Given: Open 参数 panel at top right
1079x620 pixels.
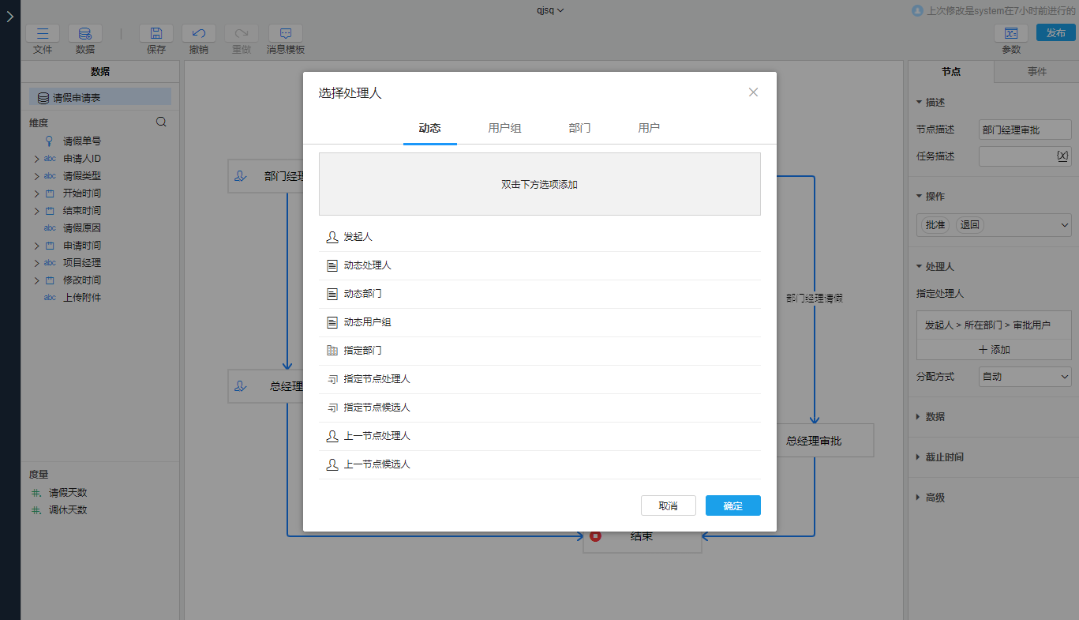Looking at the screenshot, I should (1011, 33).
